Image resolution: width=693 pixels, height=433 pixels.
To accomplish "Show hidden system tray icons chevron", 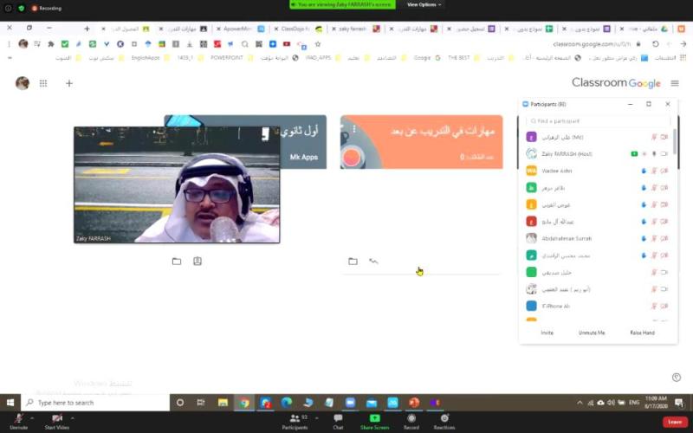I will [x=580, y=403].
